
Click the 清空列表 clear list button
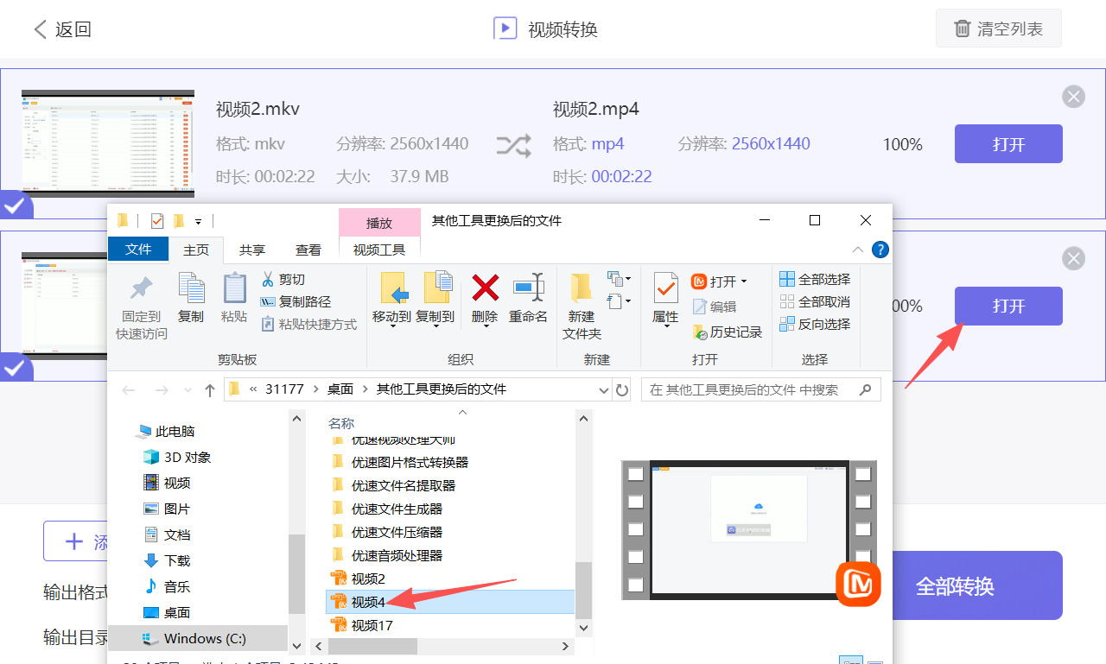pos(998,28)
